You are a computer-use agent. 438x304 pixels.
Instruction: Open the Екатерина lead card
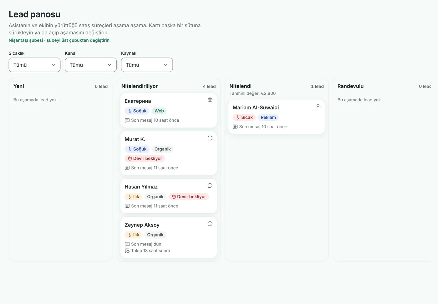168,110
